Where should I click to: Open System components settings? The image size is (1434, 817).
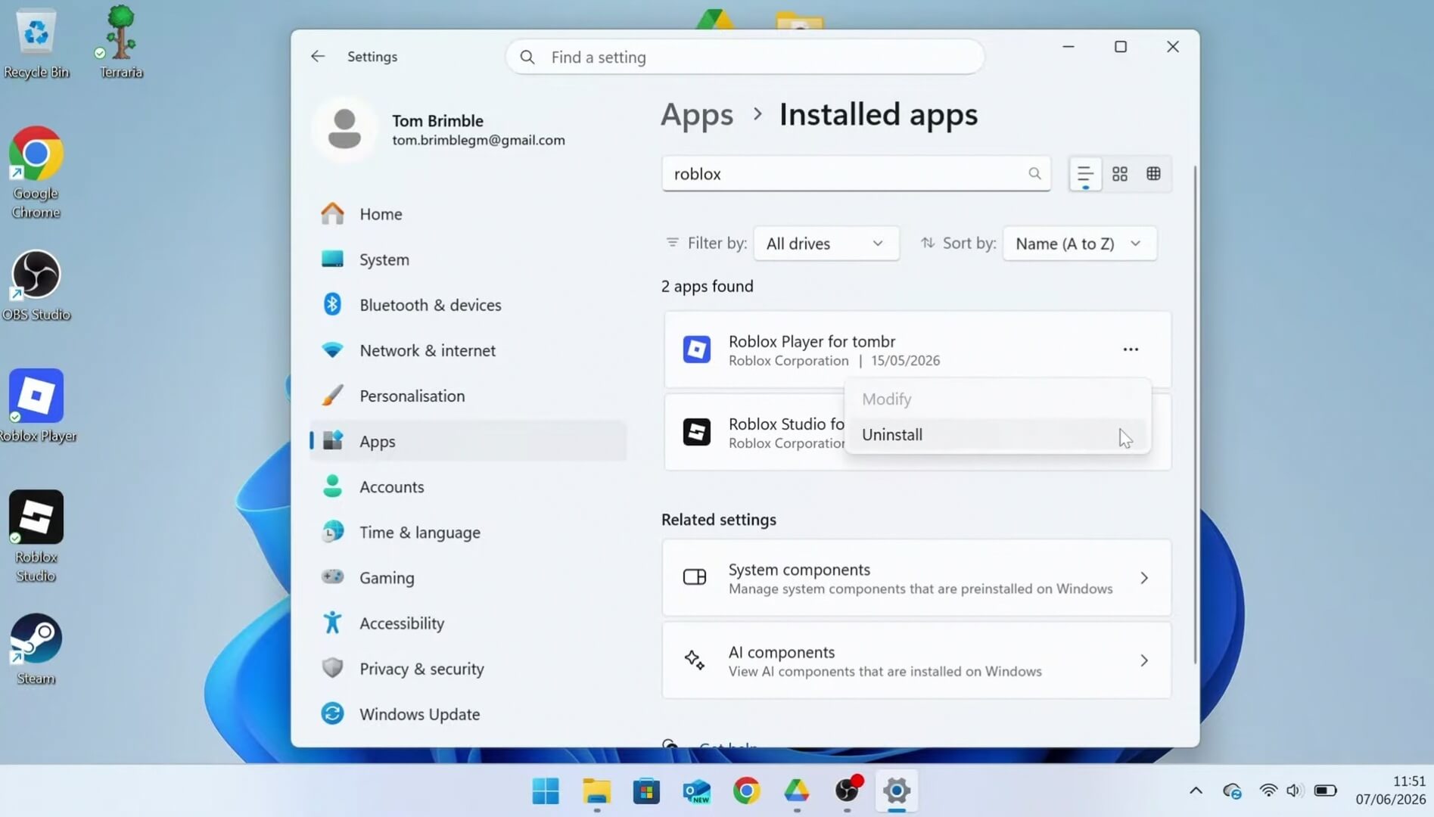point(916,578)
